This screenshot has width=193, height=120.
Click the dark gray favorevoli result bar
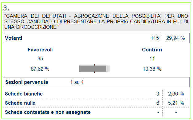[x=93, y=69]
